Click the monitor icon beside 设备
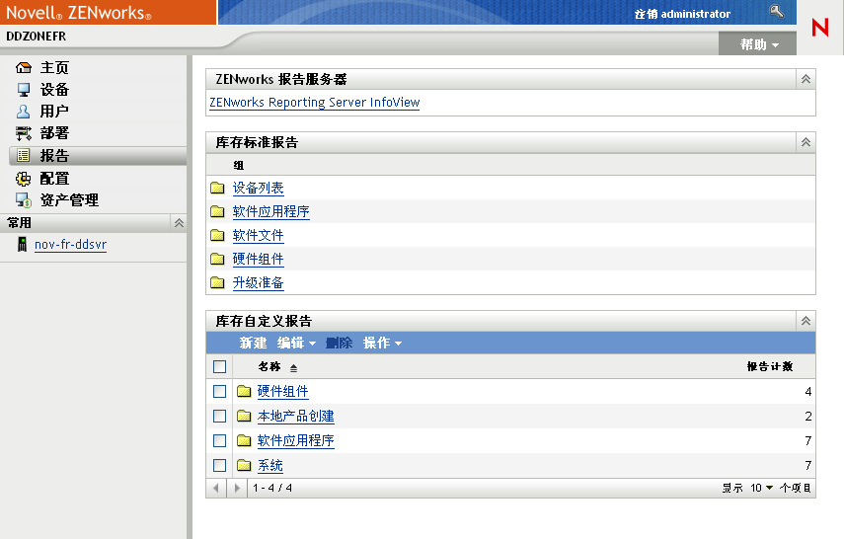The width and height of the screenshot is (844, 539). (24, 90)
